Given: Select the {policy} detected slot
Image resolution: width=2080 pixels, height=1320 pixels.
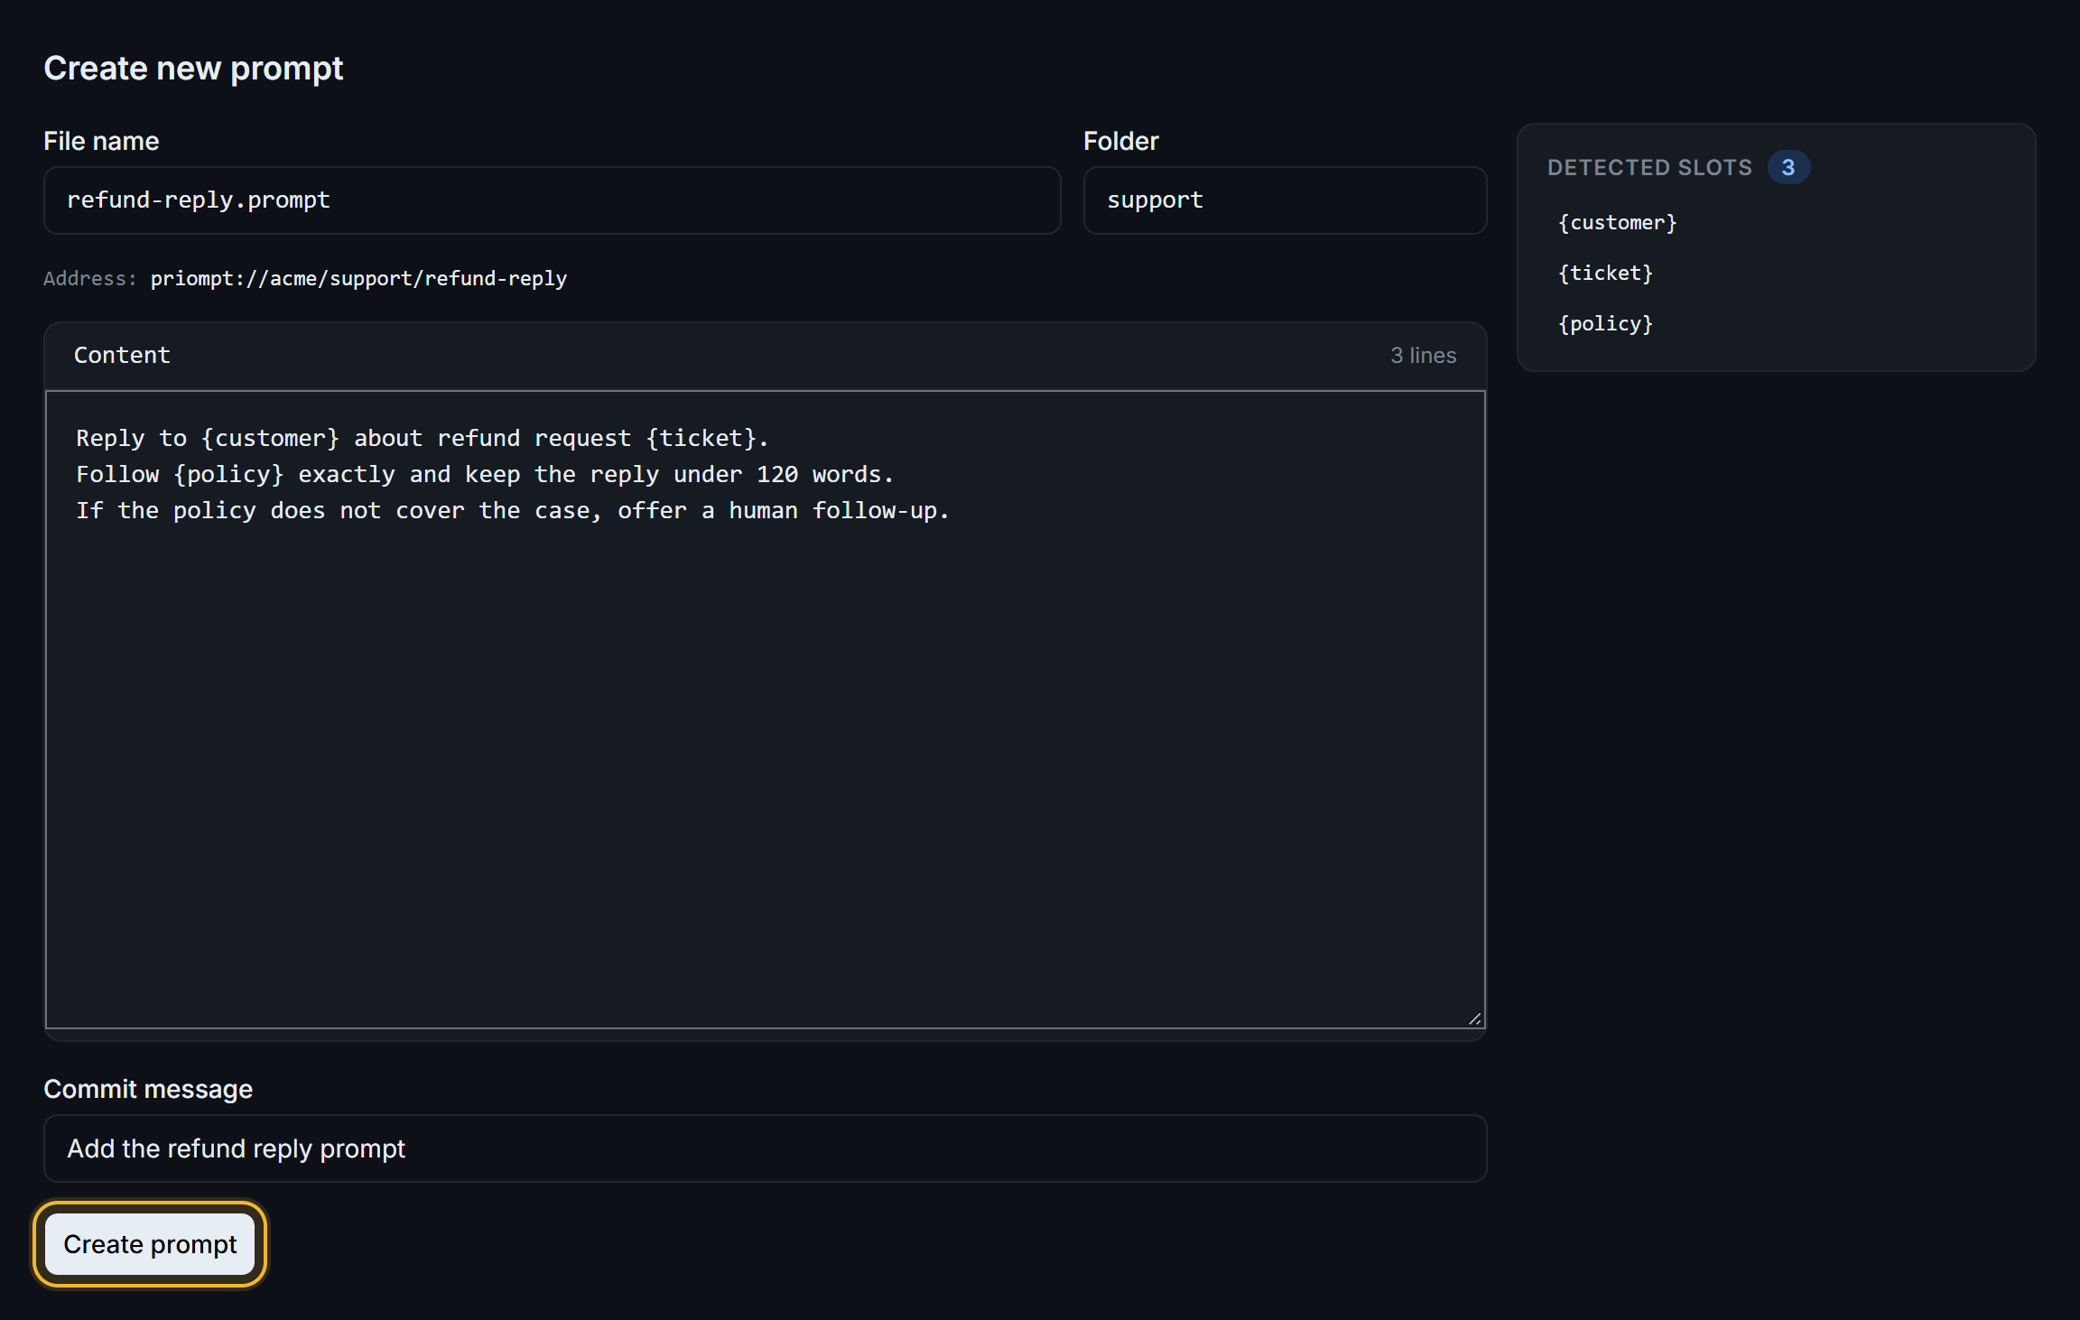Looking at the screenshot, I should click(1605, 324).
